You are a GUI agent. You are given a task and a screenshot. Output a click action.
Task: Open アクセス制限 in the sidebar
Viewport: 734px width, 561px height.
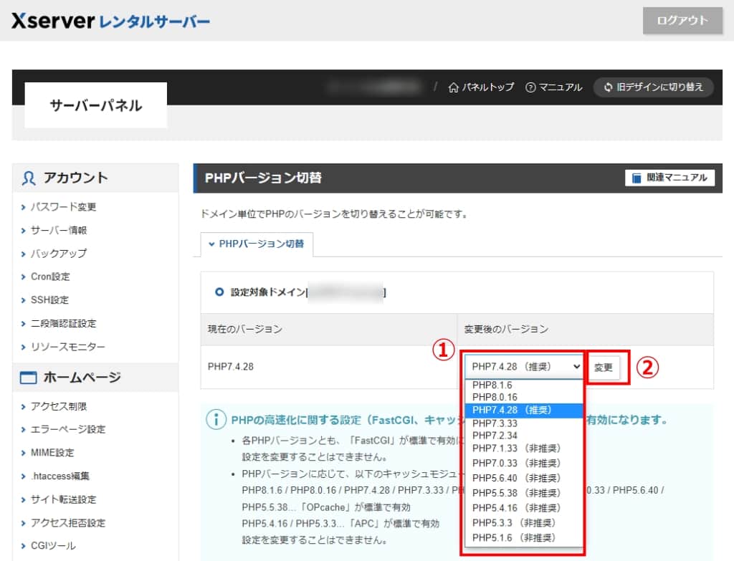coord(59,406)
